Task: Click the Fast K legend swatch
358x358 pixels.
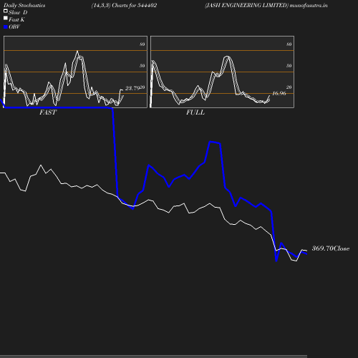Action: coord(6,18)
